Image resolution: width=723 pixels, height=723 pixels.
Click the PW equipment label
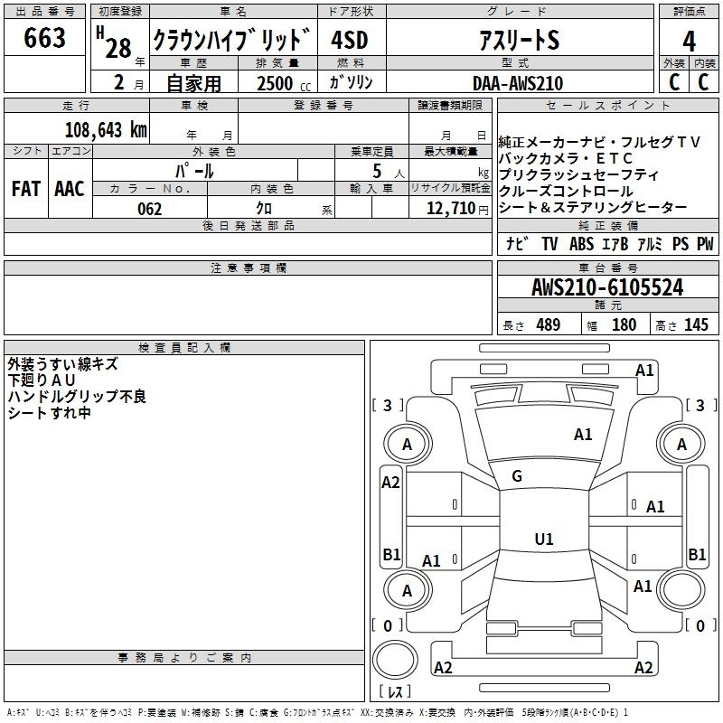point(705,243)
